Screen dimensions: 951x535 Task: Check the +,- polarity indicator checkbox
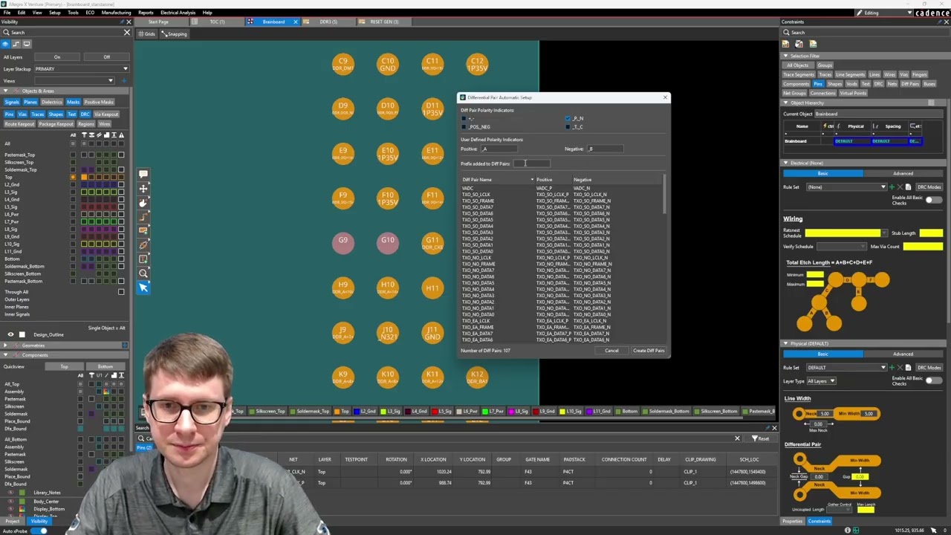click(464, 118)
